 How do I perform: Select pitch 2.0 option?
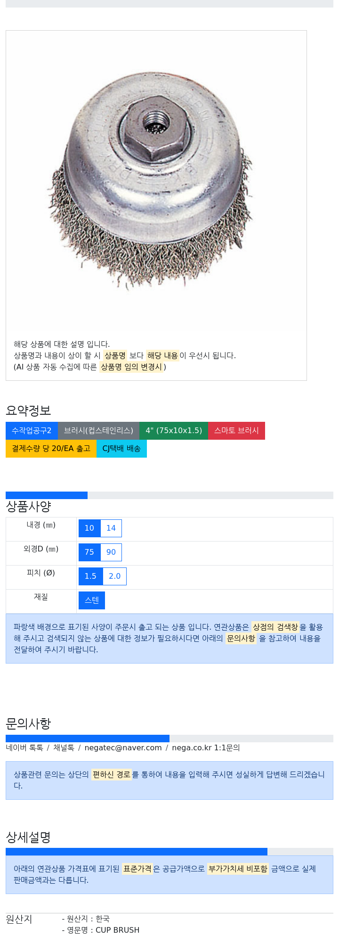114,576
